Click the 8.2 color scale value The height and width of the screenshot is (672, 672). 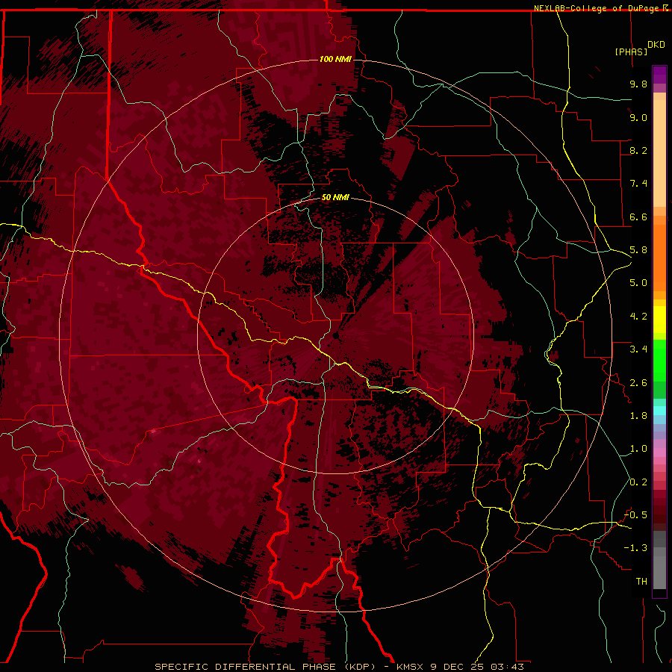(x=638, y=150)
